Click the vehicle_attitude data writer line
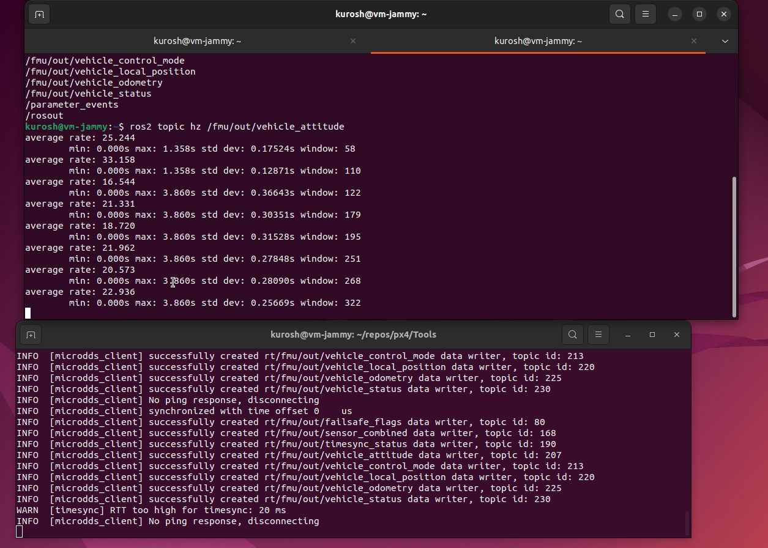This screenshot has height=548, width=768. (x=289, y=455)
